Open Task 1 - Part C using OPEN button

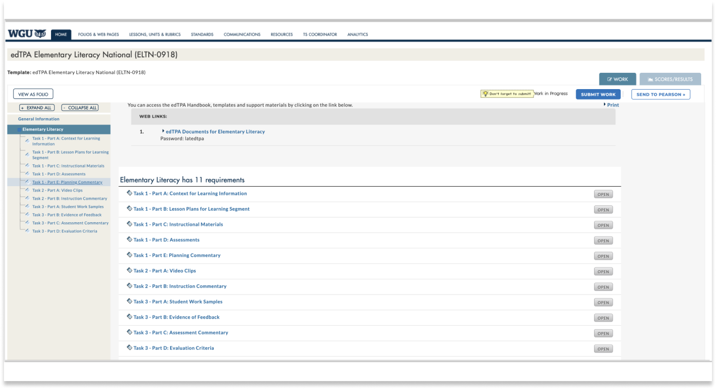pyautogui.click(x=603, y=225)
